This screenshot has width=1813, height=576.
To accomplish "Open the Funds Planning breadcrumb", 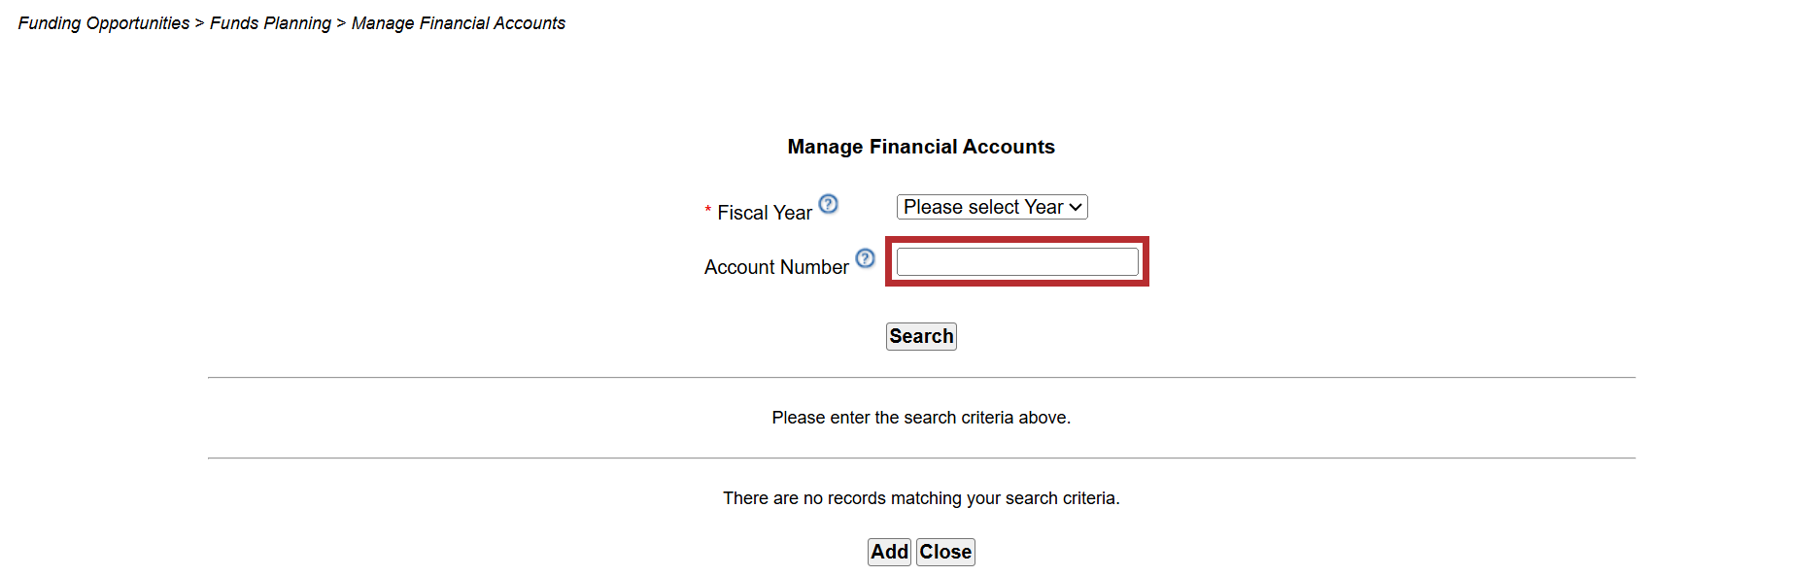I will coord(270,23).
